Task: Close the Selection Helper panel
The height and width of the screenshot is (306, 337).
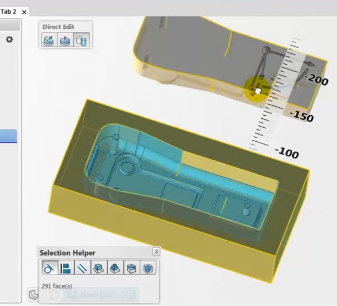Action: (x=156, y=251)
